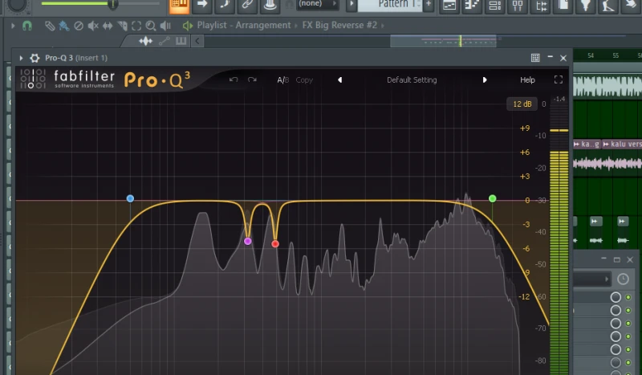Enter Pro-Q 3 full screen mode
The image size is (642, 375).
point(559,80)
